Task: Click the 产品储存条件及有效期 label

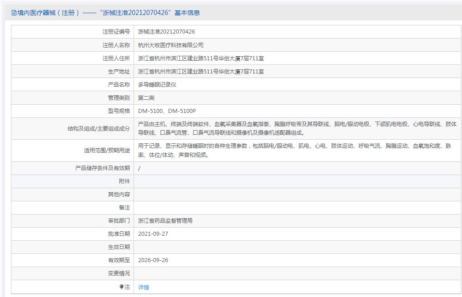Action: click(x=103, y=168)
